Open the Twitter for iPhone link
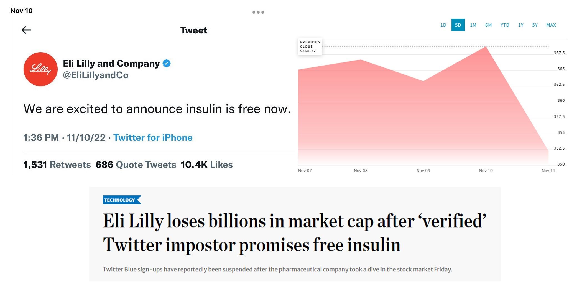The width and height of the screenshot is (582, 282). tap(153, 137)
